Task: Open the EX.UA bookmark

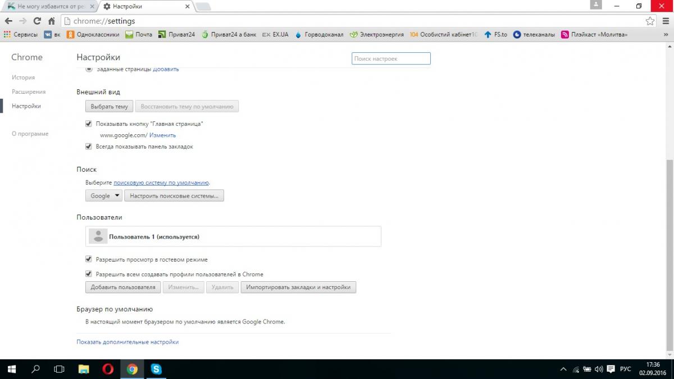Action: coord(275,34)
